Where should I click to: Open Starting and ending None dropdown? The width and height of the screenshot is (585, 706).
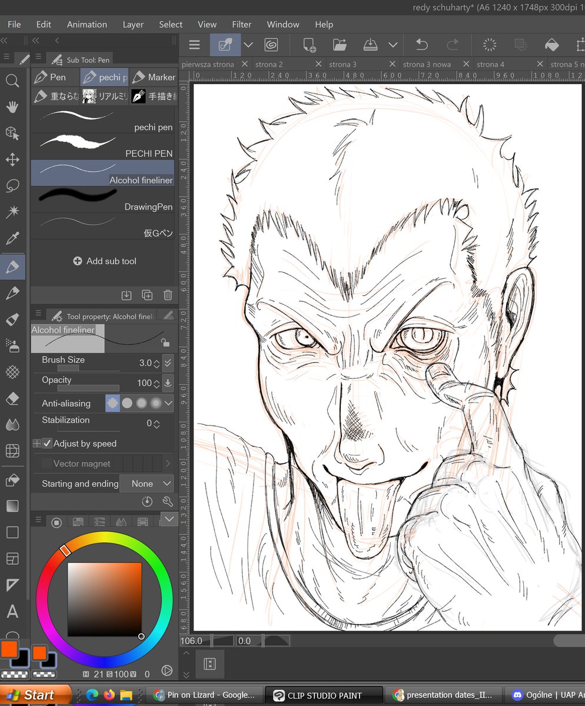point(147,484)
